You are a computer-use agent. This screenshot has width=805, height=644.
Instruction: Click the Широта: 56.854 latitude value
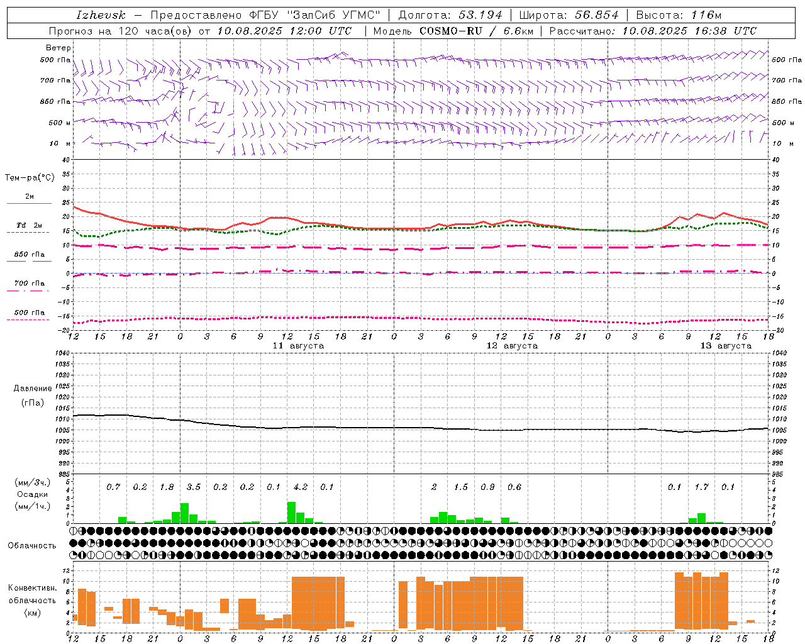pos(569,15)
